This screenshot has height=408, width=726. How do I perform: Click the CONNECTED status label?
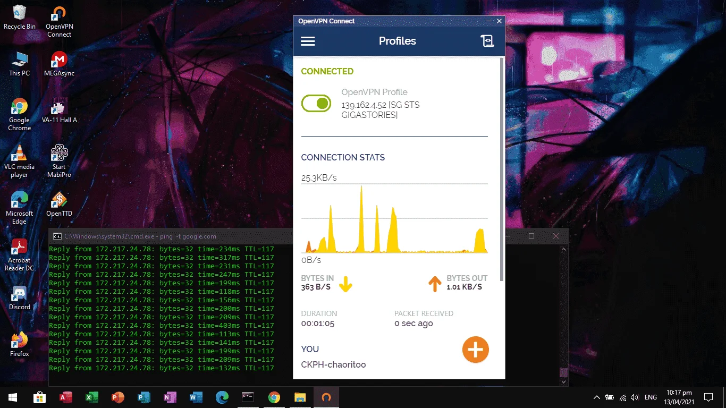click(x=327, y=72)
